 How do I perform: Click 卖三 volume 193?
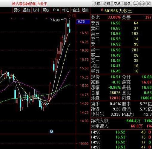tap(135, 34)
